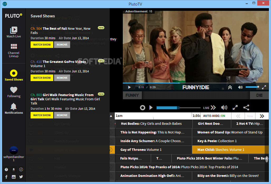
Task: Click the Pluto logo
Action: tap(13, 16)
